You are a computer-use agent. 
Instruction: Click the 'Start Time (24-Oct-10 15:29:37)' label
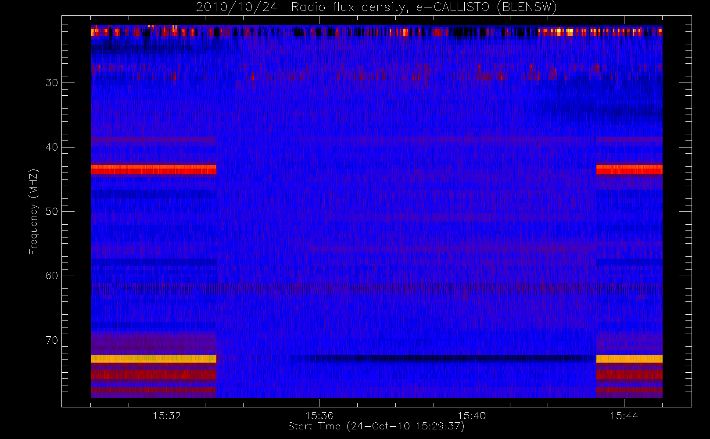tap(376, 426)
